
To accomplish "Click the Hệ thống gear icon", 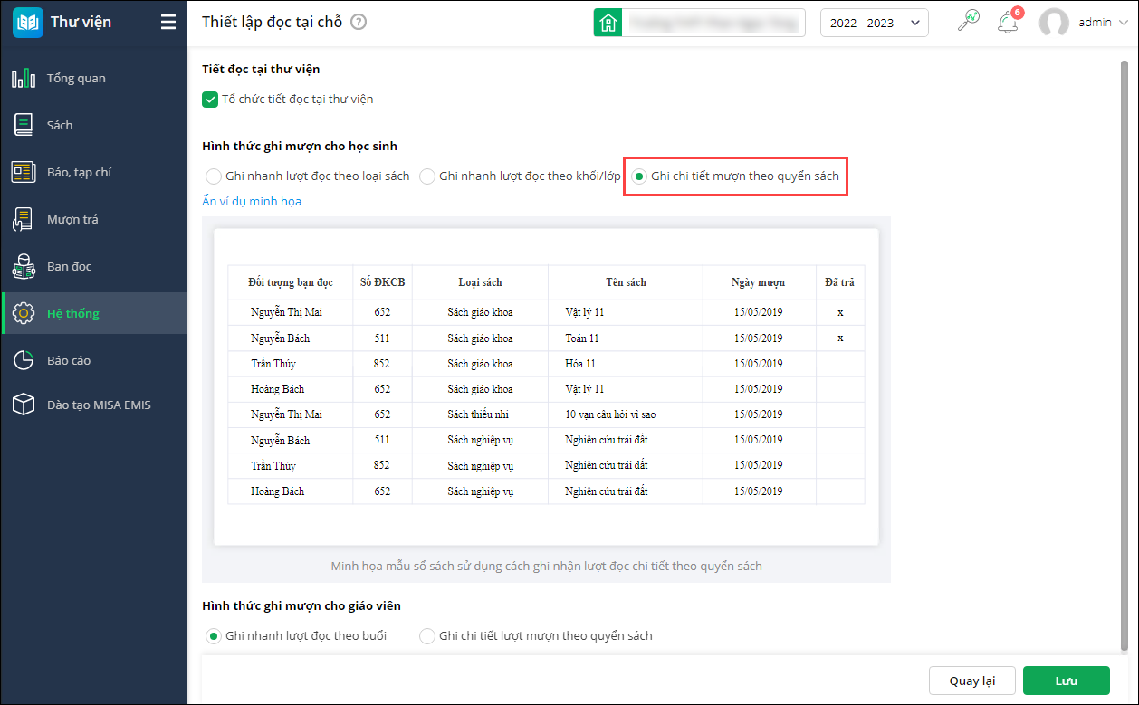I will click(x=24, y=313).
